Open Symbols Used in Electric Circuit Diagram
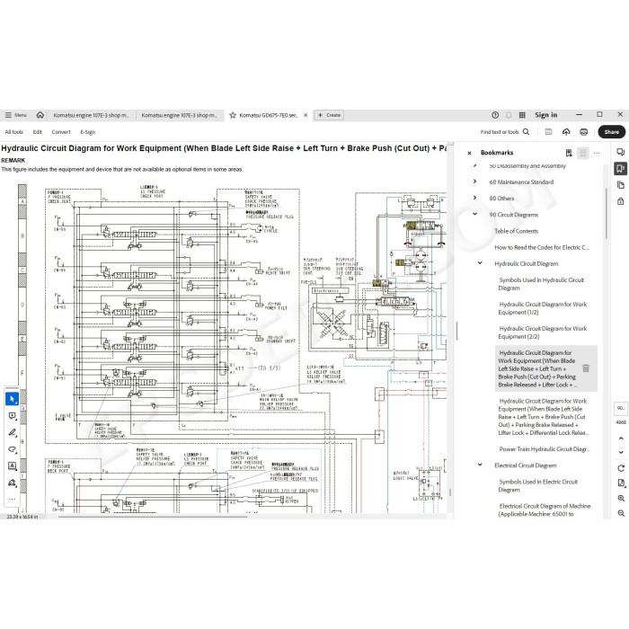The height and width of the screenshot is (629, 629). pyautogui.click(x=538, y=486)
